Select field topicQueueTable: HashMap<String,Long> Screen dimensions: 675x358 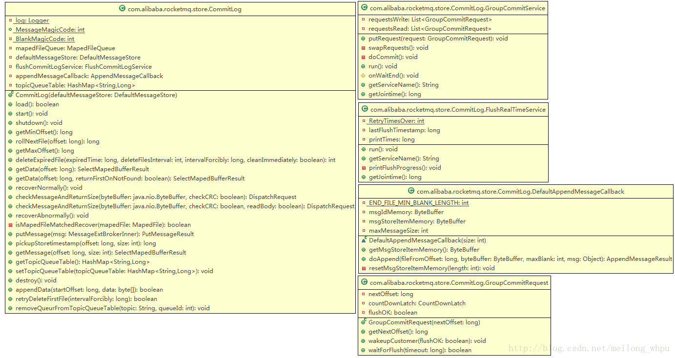(75, 85)
